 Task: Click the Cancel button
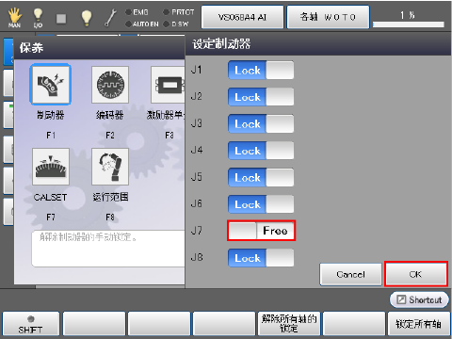[350, 274]
